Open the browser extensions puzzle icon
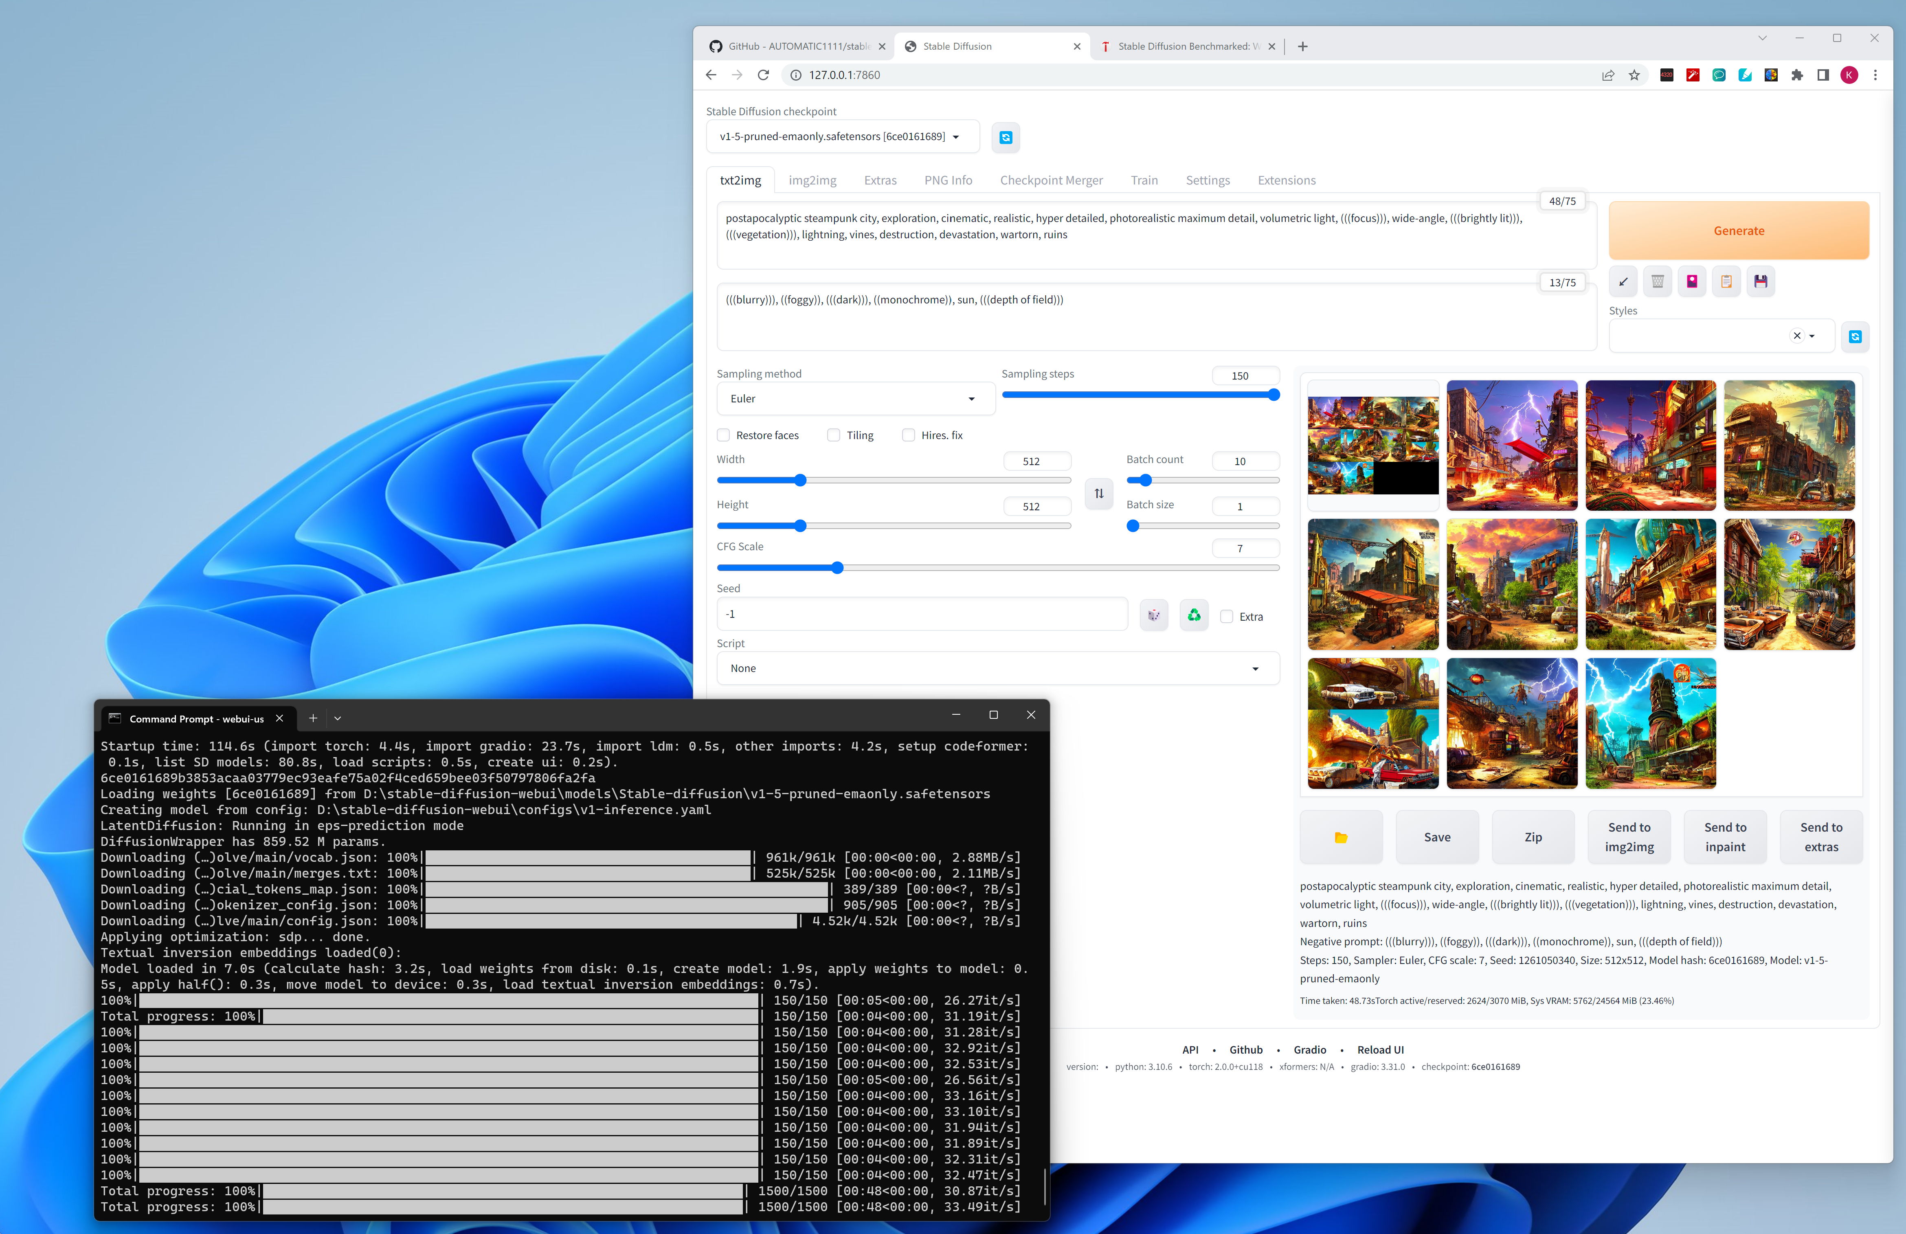This screenshot has height=1234, width=1906. (1797, 75)
